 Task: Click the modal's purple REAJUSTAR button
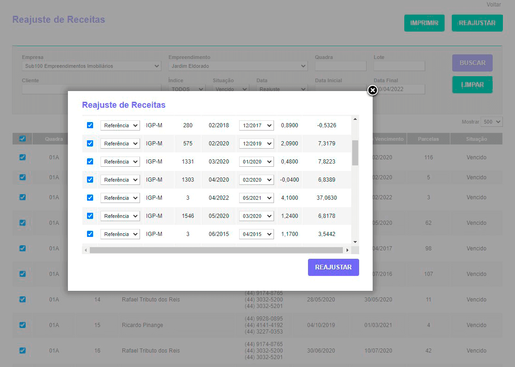click(333, 267)
